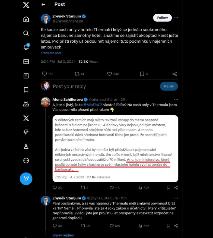
Task: Like Zbyněk Stanjura's main post
Action: pos(109,74)
